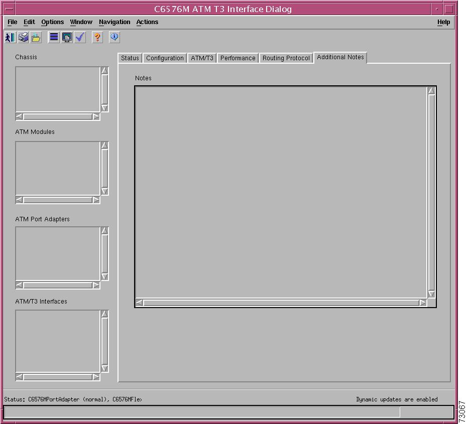Switch to the Routing Protocol tab
468x424 pixels.
tap(286, 58)
